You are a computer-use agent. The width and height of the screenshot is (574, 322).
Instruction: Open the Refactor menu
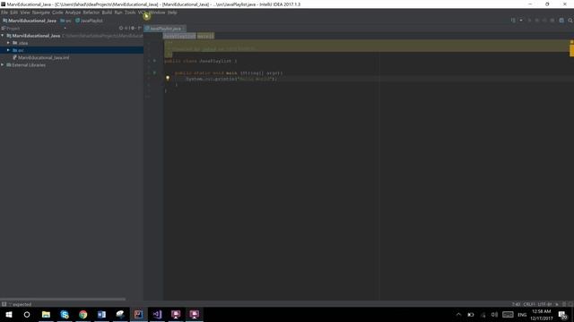pyautogui.click(x=91, y=13)
